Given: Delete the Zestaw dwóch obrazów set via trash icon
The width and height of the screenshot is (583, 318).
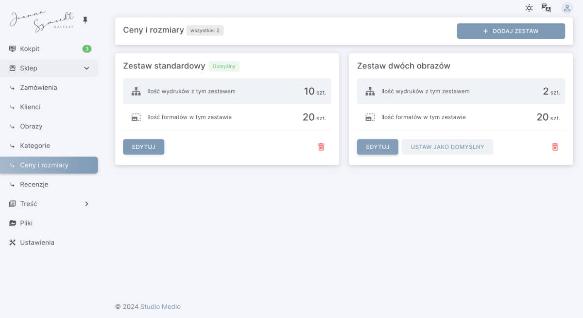Looking at the screenshot, I should coord(555,147).
